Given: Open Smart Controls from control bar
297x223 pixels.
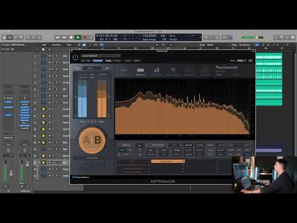Looking at the screenshot, I should pos(28,37).
